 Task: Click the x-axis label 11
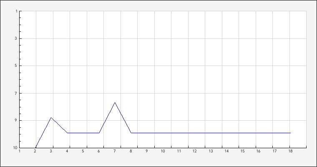pyautogui.click(x=179, y=151)
